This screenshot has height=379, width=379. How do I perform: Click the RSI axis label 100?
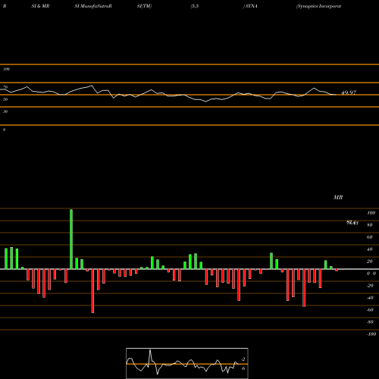click(x=6, y=69)
